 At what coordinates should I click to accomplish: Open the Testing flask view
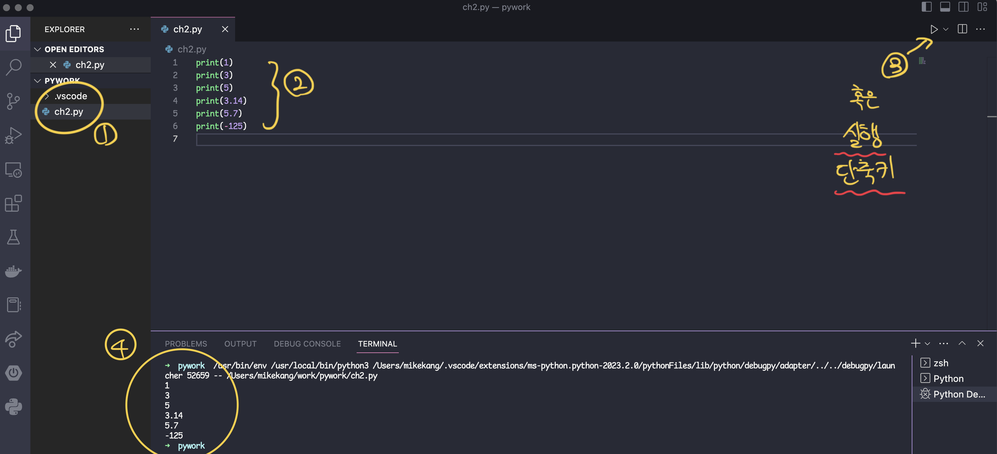tap(14, 237)
